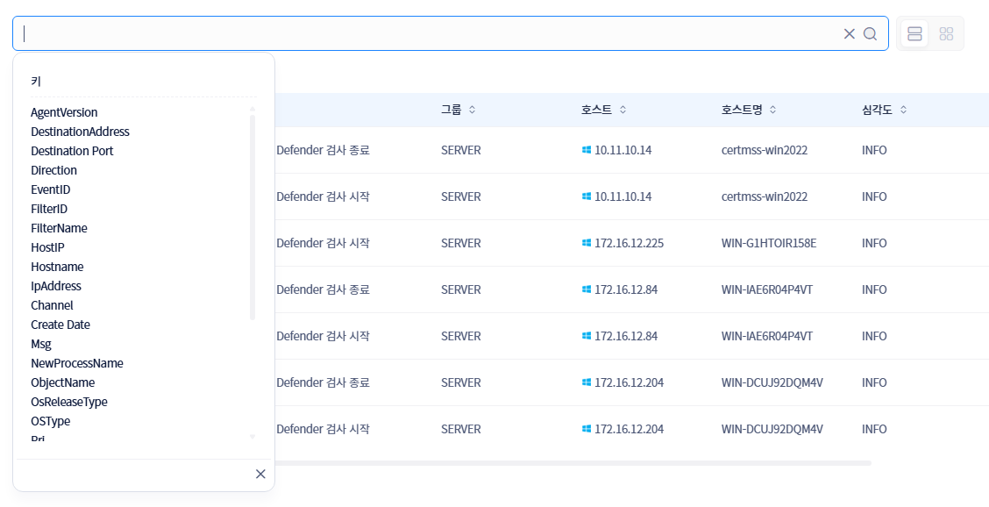The image size is (989, 507).
Task: Select NewProcessName key option
Action: tap(76, 363)
